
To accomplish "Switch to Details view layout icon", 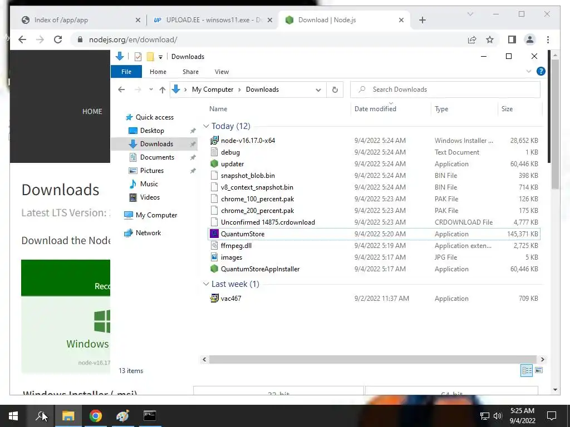I will tap(527, 370).
